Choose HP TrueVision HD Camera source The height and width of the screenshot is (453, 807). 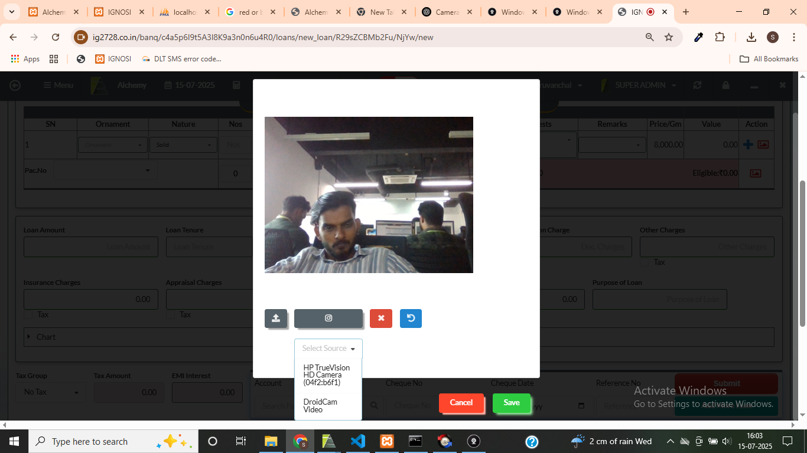tap(327, 375)
